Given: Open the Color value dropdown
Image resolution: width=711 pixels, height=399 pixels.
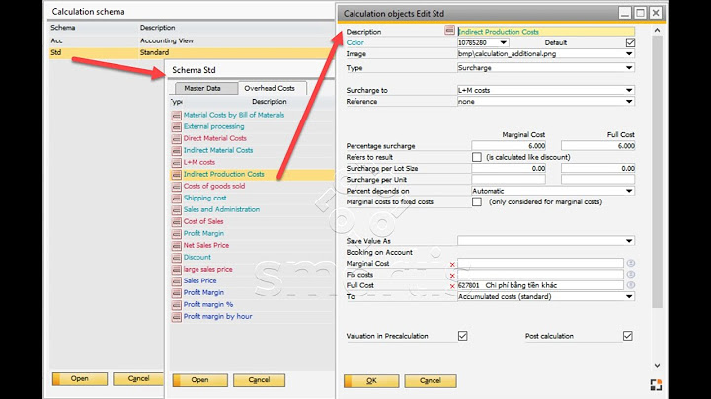Looking at the screenshot, I should [x=503, y=42].
